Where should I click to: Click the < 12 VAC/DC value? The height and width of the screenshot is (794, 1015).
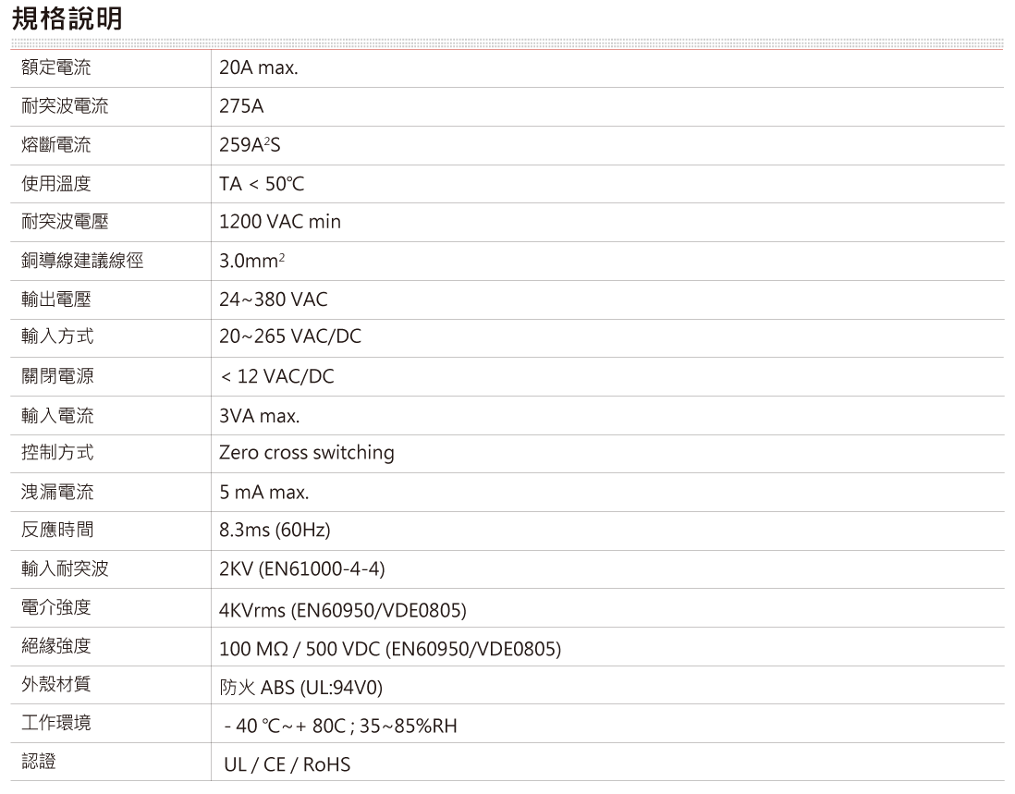coord(277,377)
